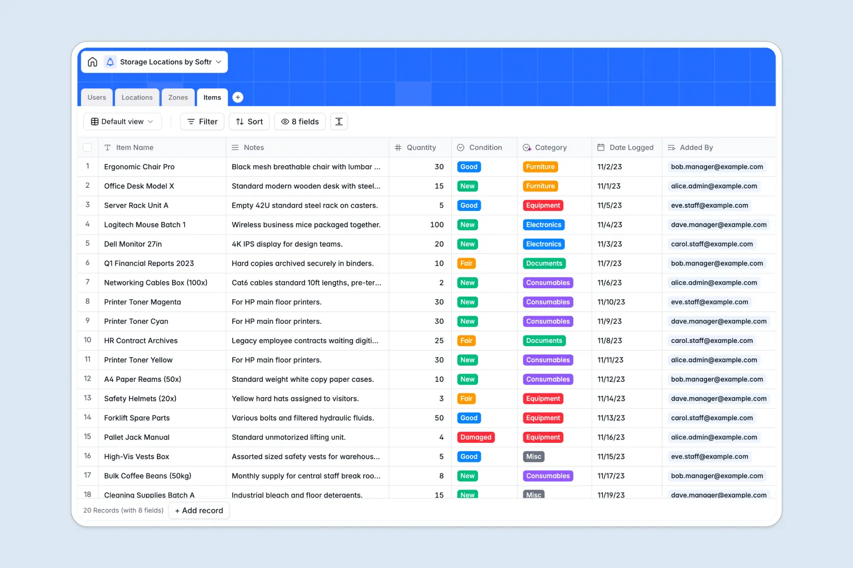
Task: Open the Filter button
Action: tap(202, 121)
